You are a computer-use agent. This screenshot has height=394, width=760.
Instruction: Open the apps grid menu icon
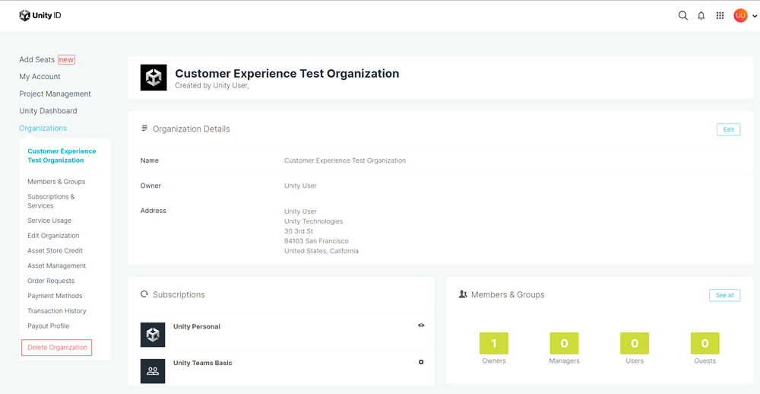[720, 15]
